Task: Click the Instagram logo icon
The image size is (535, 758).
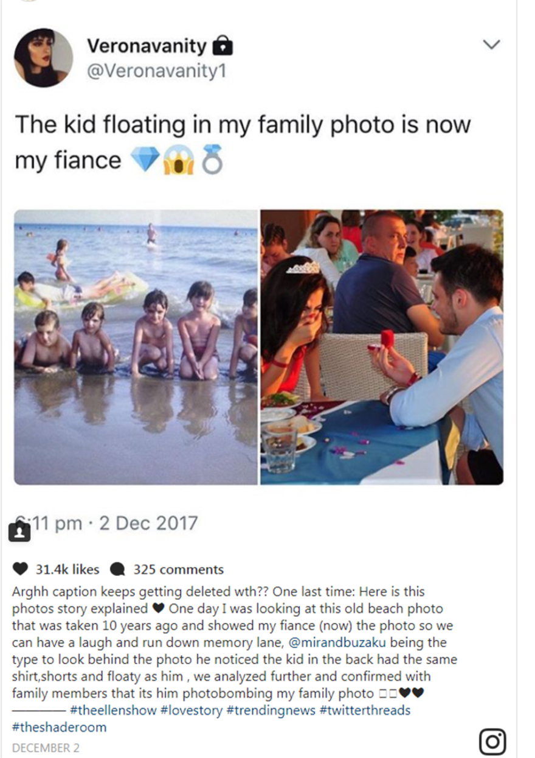Action: tap(492, 742)
